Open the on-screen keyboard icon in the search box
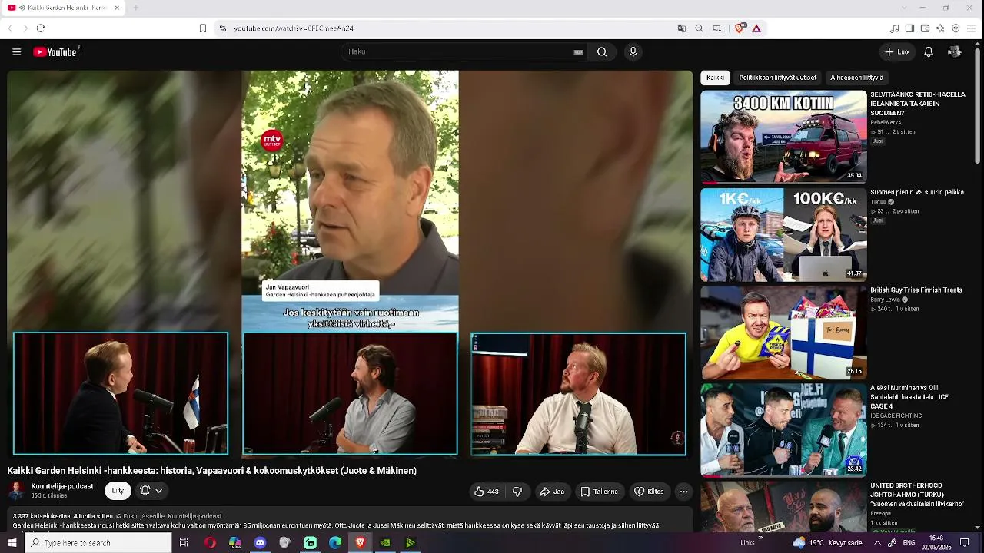Image resolution: width=984 pixels, height=553 pixels. (x=578, y=52)
